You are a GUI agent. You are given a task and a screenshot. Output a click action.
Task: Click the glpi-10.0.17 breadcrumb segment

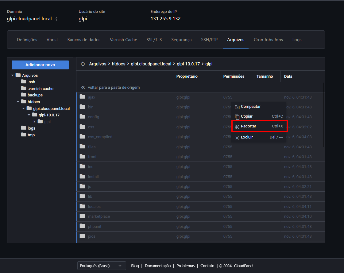point(188,64)
